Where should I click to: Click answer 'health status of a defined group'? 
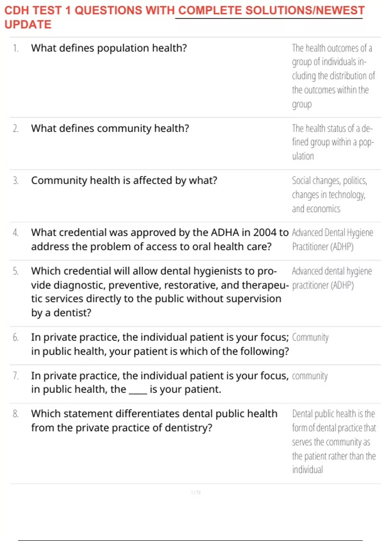pyautogui.click(x=333, y=142)
